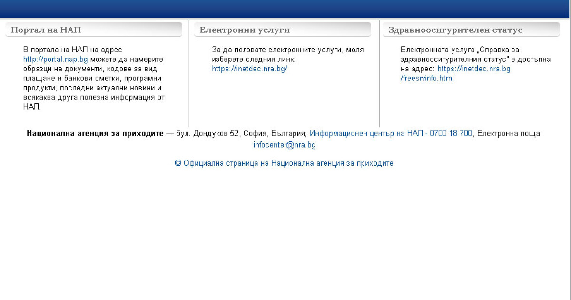Open the freesrvinfo.html health status link

pos(427,78)
